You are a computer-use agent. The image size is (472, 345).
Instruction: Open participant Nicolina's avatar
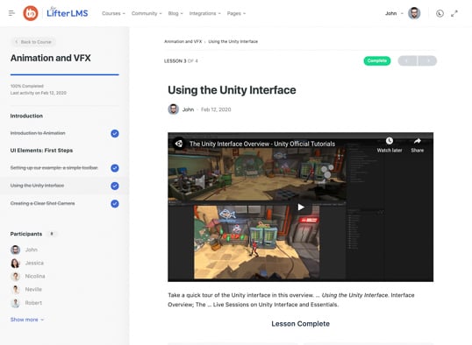click(15, 276)
